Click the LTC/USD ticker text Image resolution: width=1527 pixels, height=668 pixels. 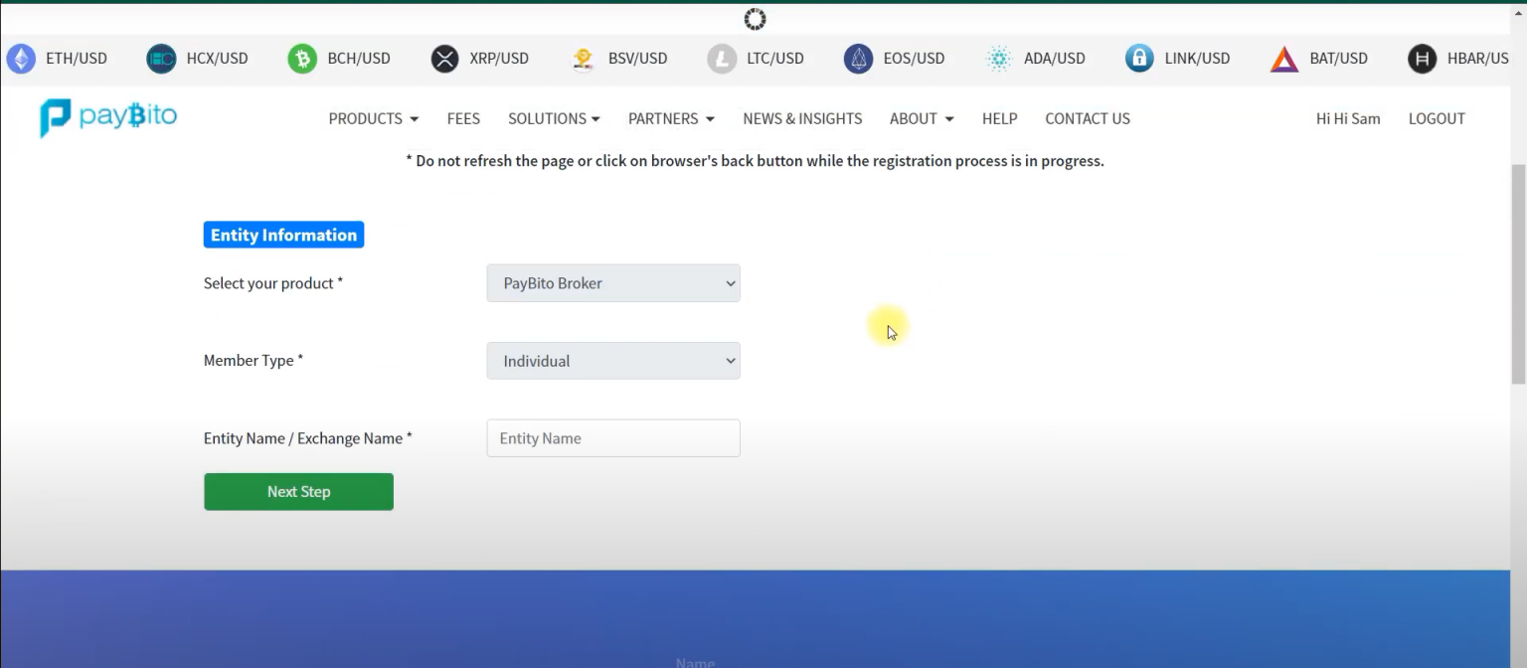click(775, 59)
